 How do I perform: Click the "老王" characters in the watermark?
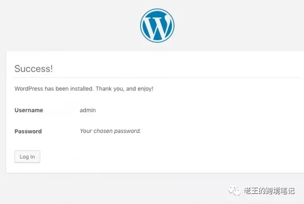click(x=250, y=191)
